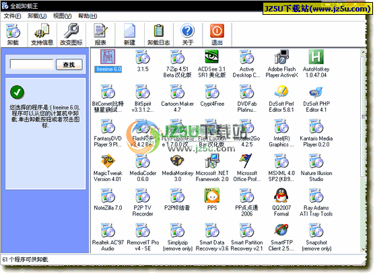The height and width of the screenshot is (274, 375).
Task: Select the PP点点通 2006 icon
Action: [246, 195]
